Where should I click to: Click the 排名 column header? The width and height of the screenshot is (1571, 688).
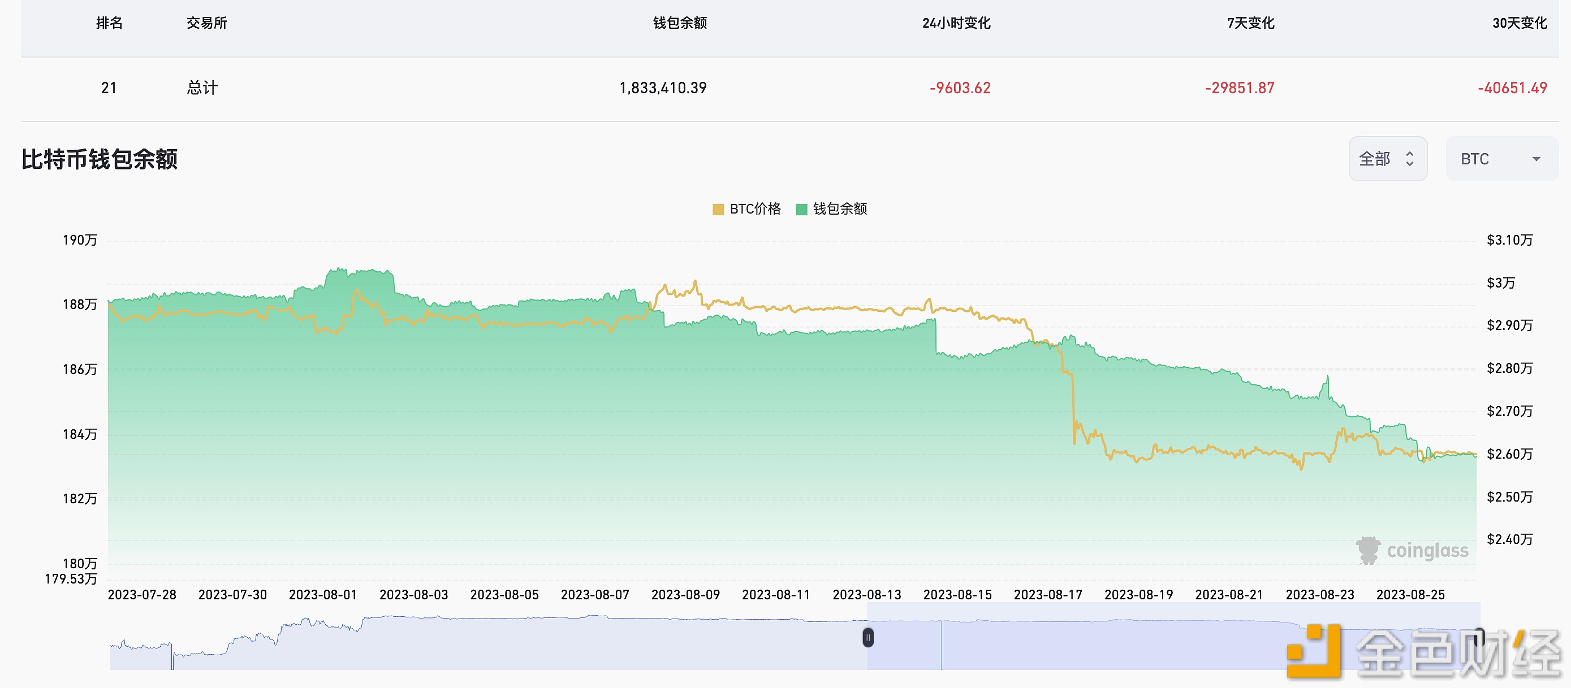109,23
